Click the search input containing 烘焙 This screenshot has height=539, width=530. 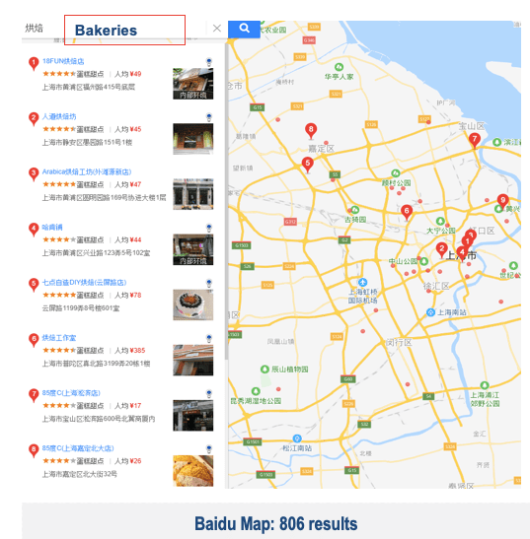click(114, 29)
